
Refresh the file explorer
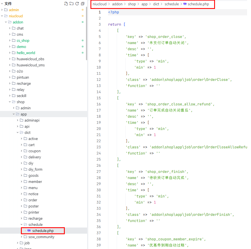[x=77, y=4]
